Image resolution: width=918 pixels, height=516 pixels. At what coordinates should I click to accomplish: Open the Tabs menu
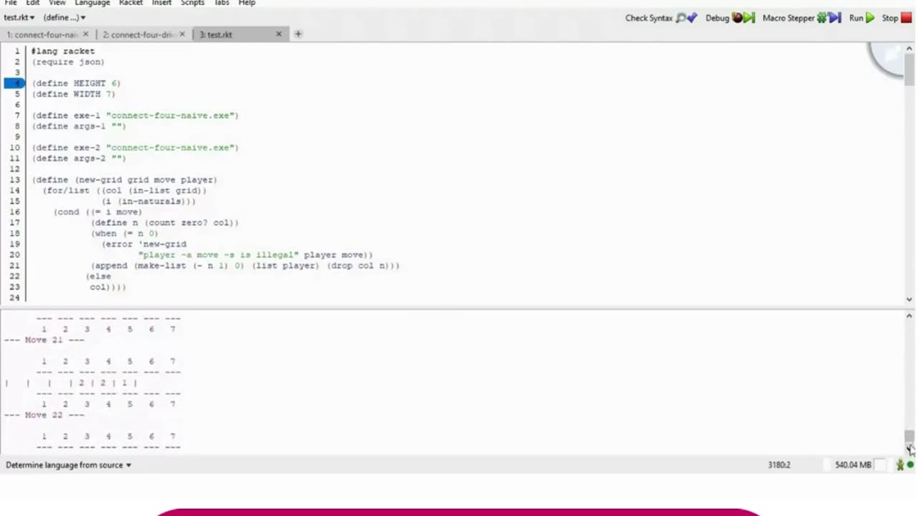point(222,3)
